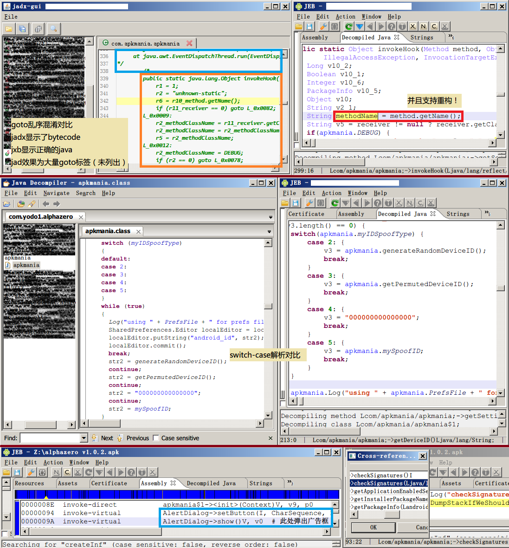Close the Cross-references dialog
The width and height of the screenshot is (509, 548).
tap(422, 456)
